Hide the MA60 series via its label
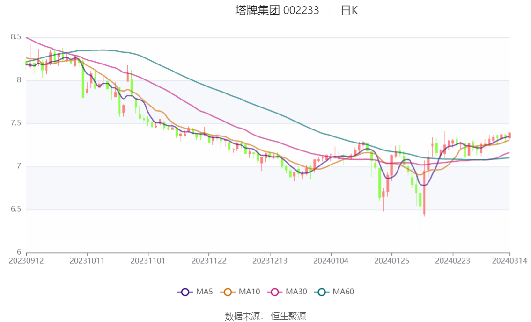Image resolution: width=531 pixels, height=322 pixels. tap(343, 292)
